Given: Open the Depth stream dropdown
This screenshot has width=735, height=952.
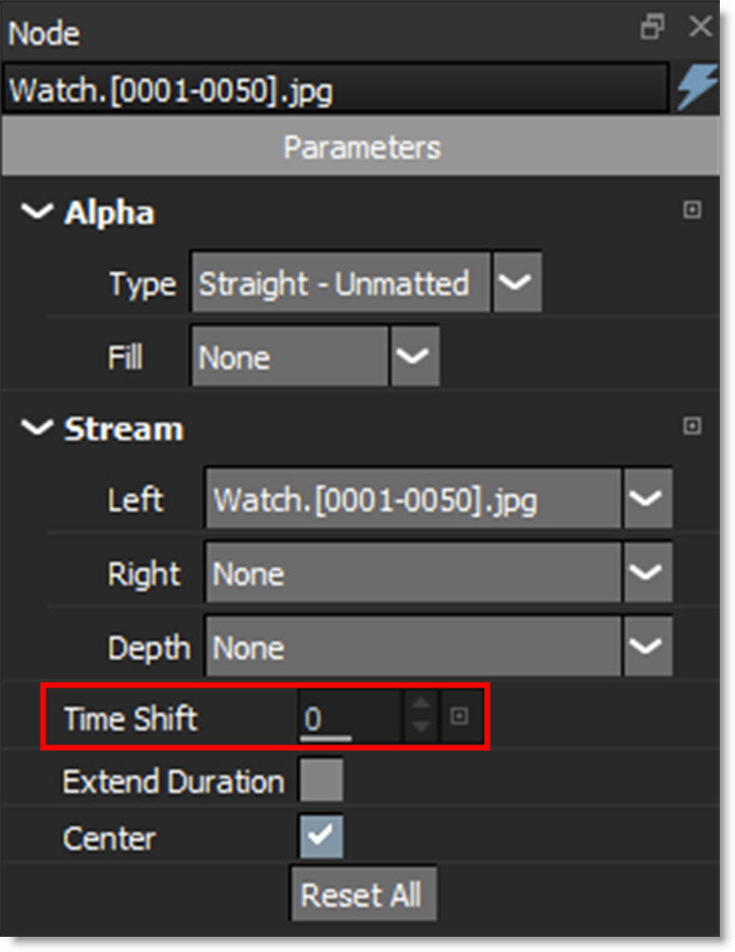Looking at the screenshot, I should tap(648, 647).
